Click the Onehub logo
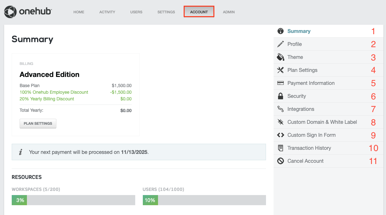Viewport: 386px width, 215px height. coord(28,12)
